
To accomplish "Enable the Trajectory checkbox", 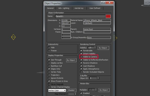I will (49, 75).
